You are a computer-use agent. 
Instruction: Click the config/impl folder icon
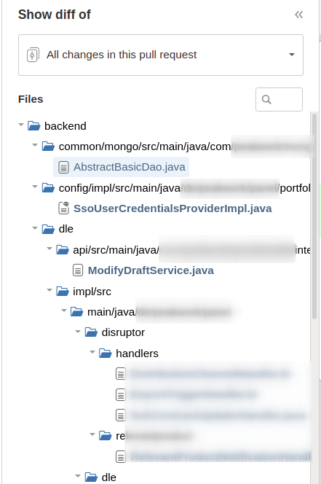[48, 187]
